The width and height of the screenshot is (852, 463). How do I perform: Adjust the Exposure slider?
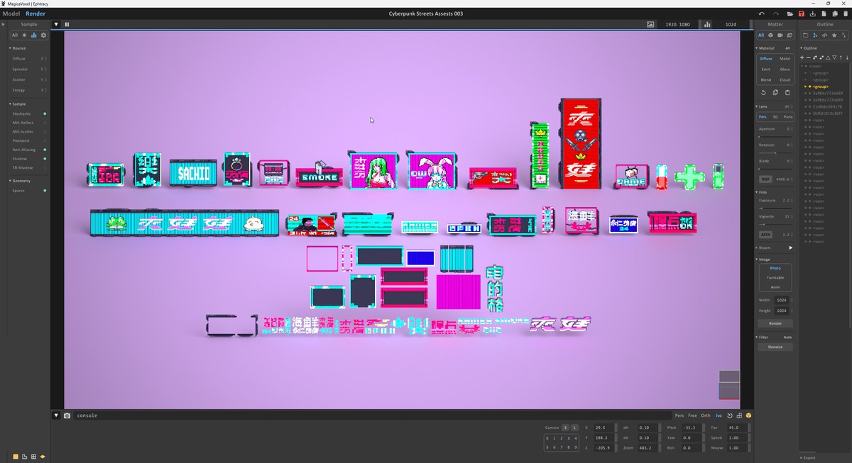tap(775, 207)
